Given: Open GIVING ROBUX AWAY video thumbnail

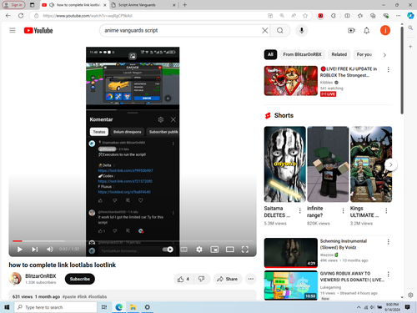Looking at the screenshot, I should pos(291,285).
